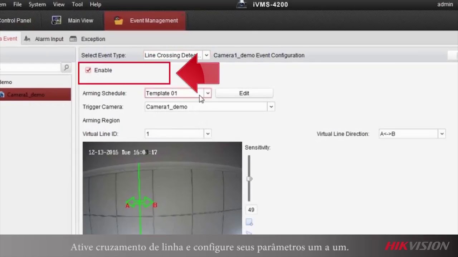Switch to the Main View tab
Image resolution: width=458 pixels, height=257 pixels.
(x=72, y=20)
